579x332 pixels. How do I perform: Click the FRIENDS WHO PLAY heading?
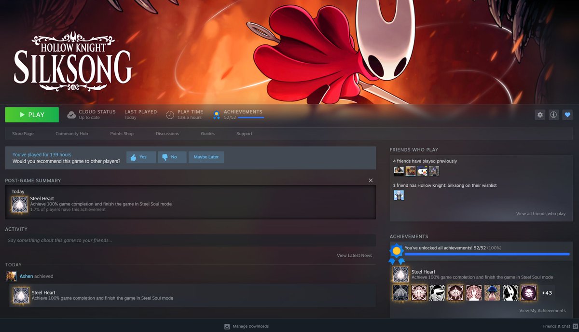coord(414,150)
